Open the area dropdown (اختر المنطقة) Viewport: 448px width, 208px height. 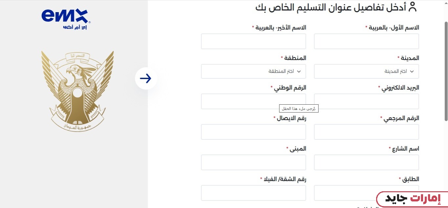tap(253, 72)
